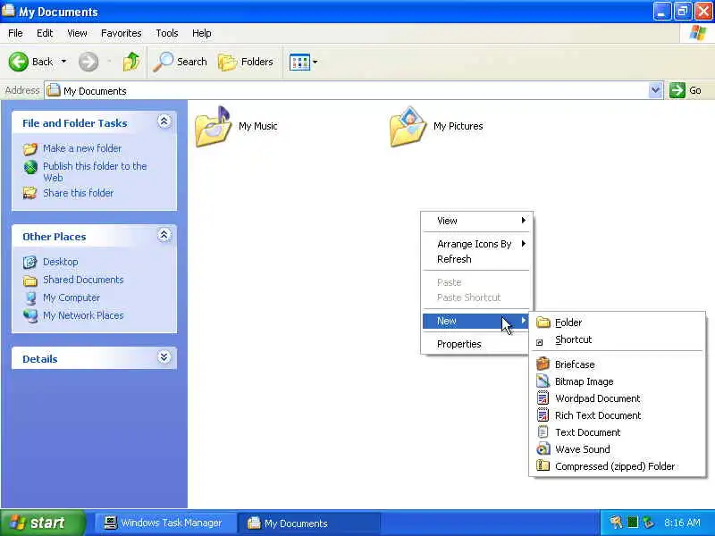Viewport: 715px width, 536px height.
Task: Expand the Address bar dropdown
Action: 655,90
